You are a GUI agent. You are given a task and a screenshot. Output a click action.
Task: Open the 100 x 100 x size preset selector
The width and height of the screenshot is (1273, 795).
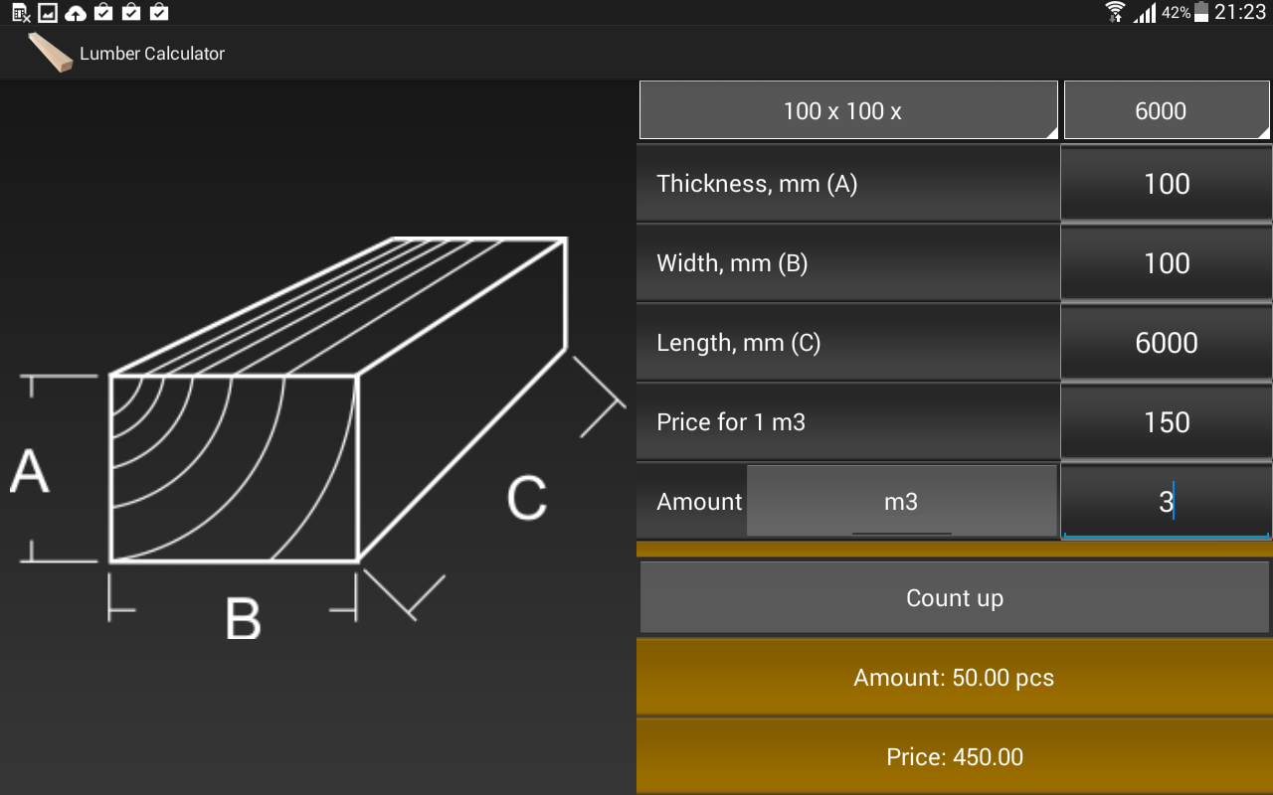(x=848, y=109)
